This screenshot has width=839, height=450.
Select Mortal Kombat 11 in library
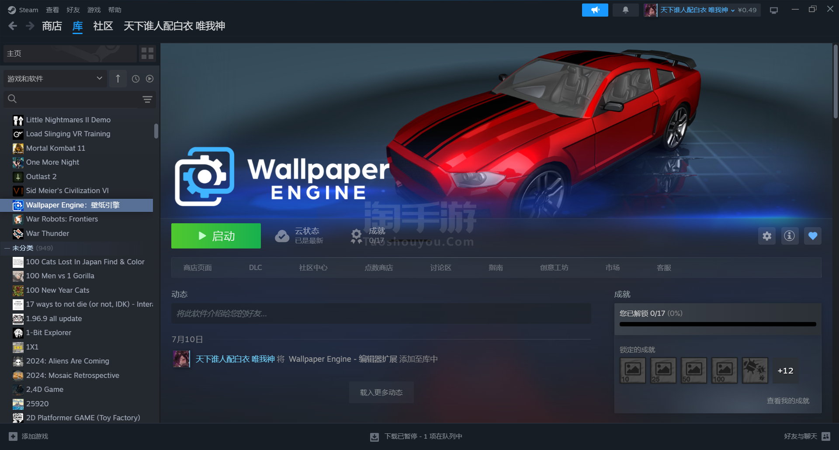pos(77,148)
